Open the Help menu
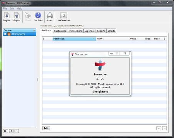The height and width of the screenshot is (138, 174). tap(19, 8)
